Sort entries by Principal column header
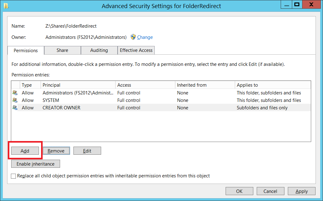The image size is (323, 201). click(x=78, y=85)
